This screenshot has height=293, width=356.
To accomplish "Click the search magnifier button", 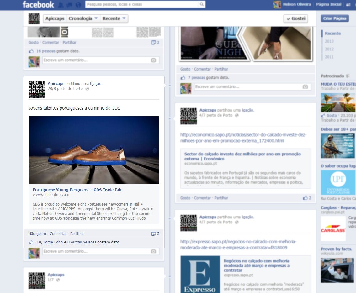I will [201, 4].
